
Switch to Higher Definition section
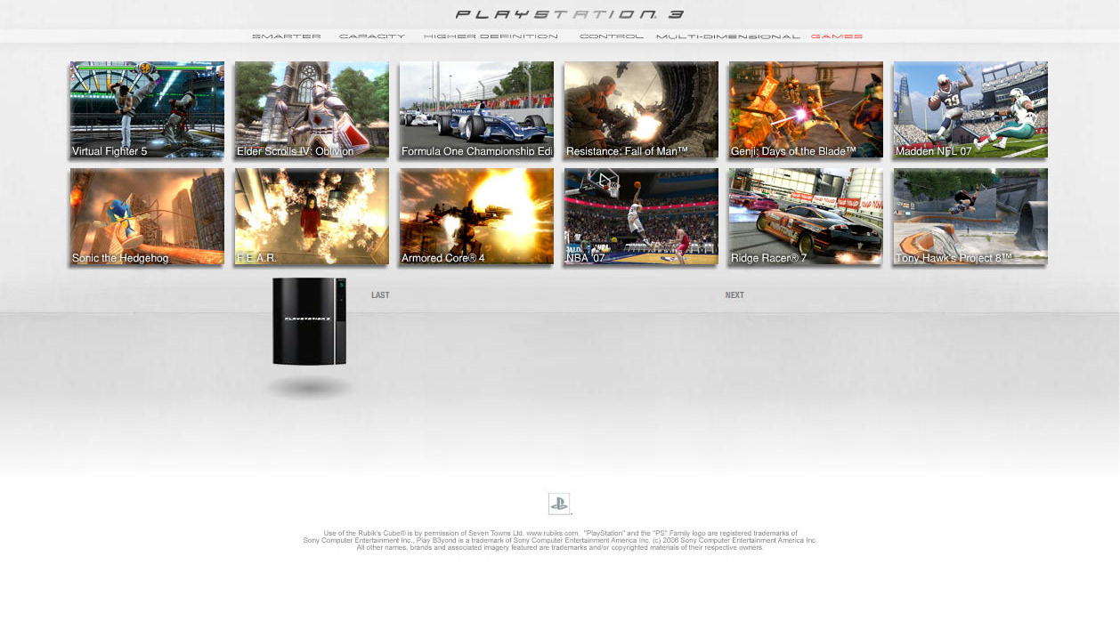pos(491,36)
